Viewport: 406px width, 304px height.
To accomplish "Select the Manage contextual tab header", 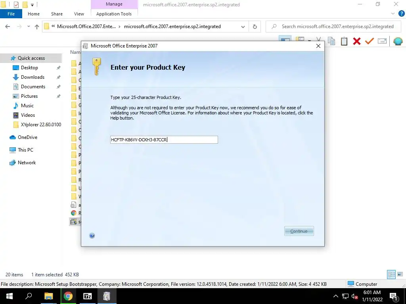I will click(x=114, y=4).
